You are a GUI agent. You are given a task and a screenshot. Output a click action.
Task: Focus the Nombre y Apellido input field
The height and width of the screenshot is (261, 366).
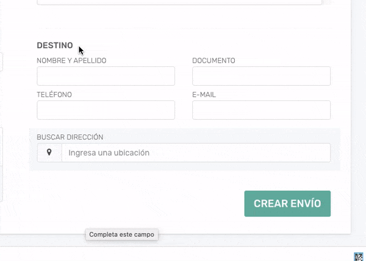(x=106, y=76)
